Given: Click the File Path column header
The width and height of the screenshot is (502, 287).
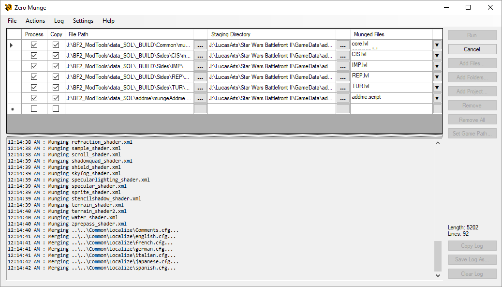Looking at the screenshot, I should [x=129, y=34].
